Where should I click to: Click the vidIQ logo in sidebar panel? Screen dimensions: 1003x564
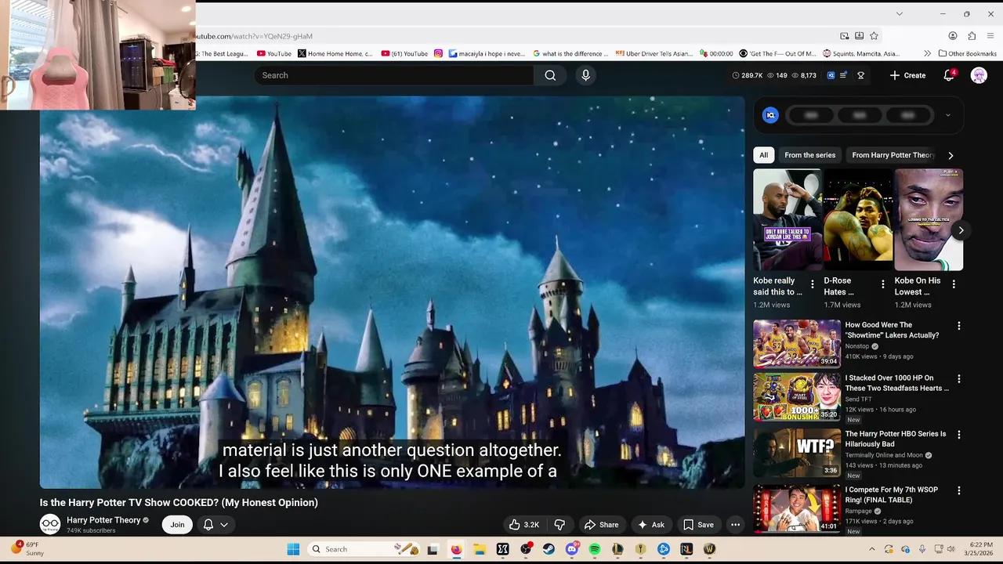pyautogui.click(x=770, y=115)
